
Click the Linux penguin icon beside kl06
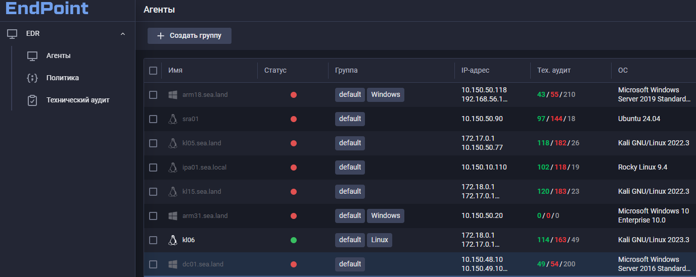click(x=173, y=240)
